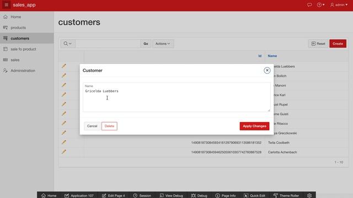
Task: Open Application 107 in developer toolbar
Action: (x=79, y=196)
